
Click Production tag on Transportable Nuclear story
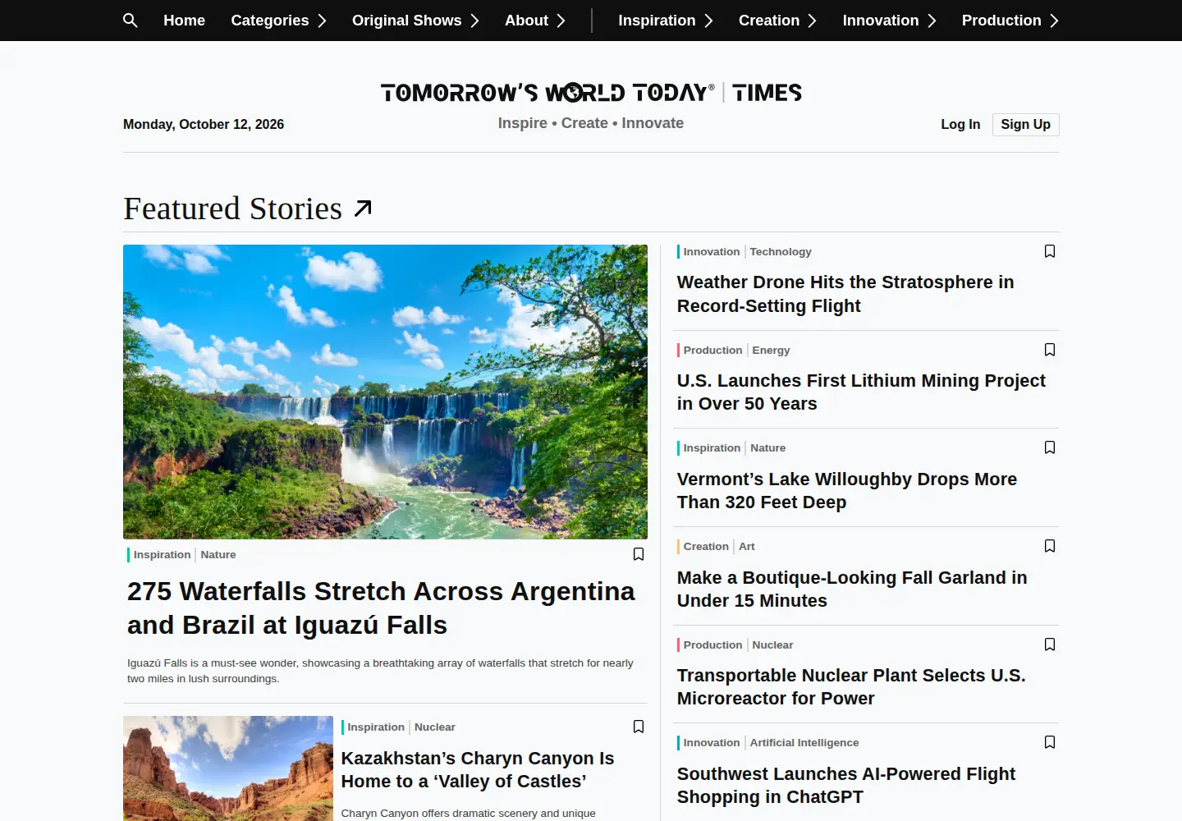tap(712, 644)
